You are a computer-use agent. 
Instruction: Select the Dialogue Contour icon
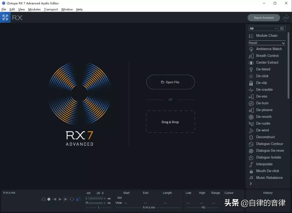(251, 144)
